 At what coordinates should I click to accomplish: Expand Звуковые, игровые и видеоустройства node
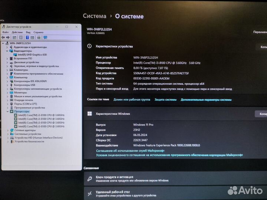pos(7,66)
